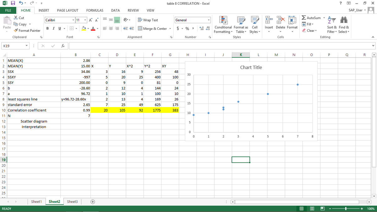This screenshot has height=212, width=377.
Task: Adjust the zoom slider in status bar
Action: point(346,209)
